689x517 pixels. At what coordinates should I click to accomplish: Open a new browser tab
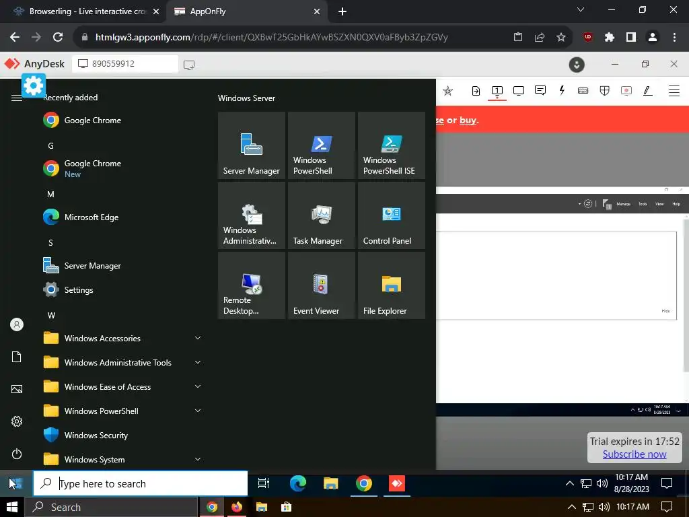[342, 12]
